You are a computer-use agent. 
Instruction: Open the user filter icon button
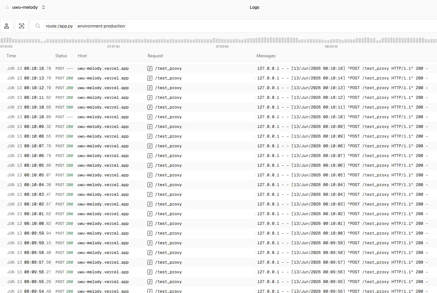(x=7, y=26)
